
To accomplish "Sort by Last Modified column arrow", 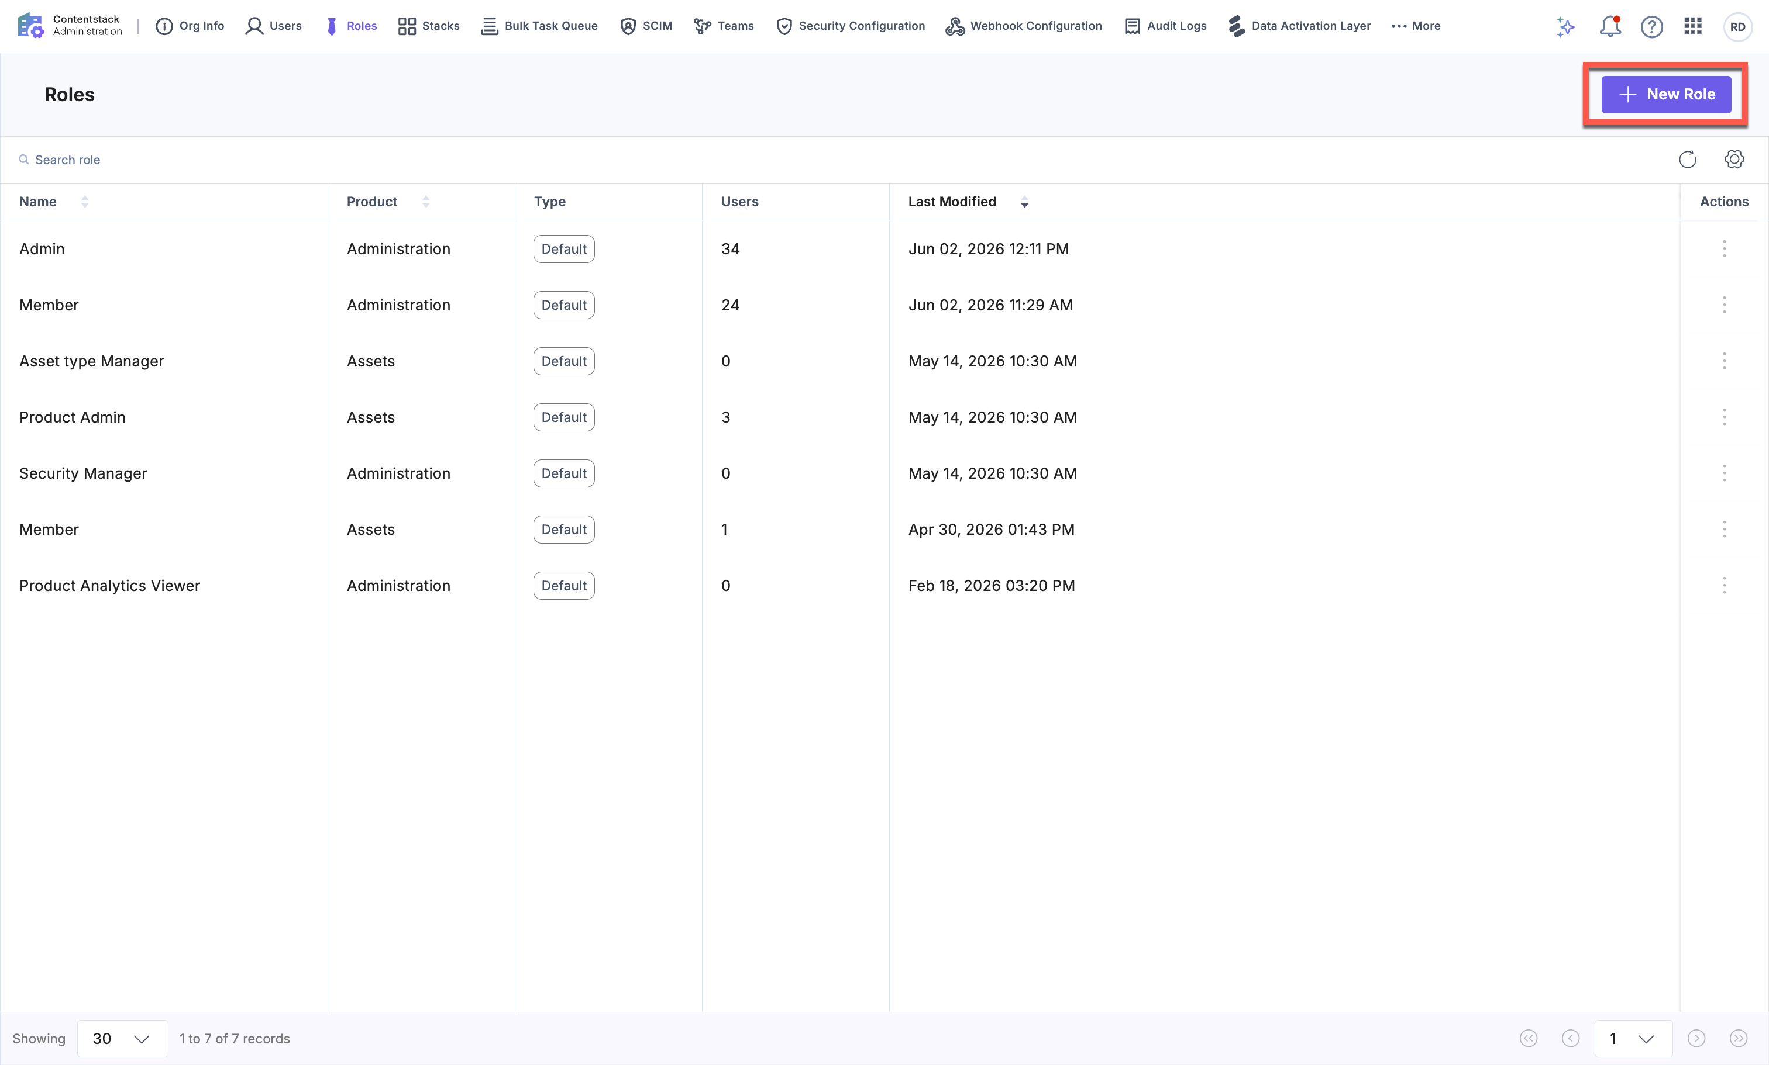I will (x=1024, y=202).
